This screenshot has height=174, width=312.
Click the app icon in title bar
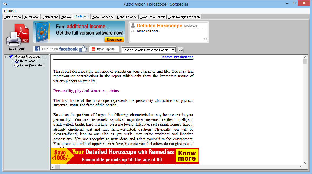[x=5, y=4]
